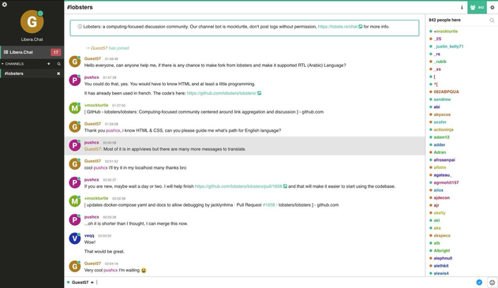
Task: Add a new channel with plus icon
Action: pyautogui.click(x=49, y=64)
